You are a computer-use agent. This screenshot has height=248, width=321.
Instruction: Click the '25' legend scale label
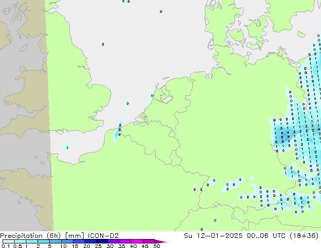tap(98, 246)
